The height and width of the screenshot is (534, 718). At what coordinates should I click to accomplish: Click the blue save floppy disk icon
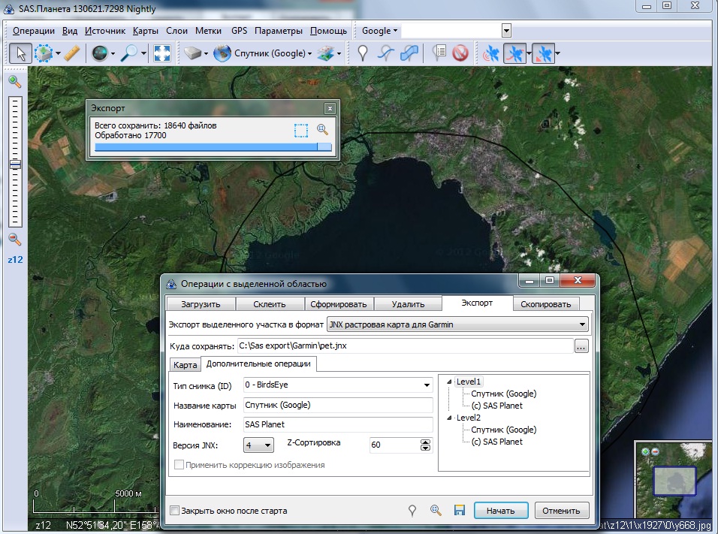pyautogui.click(x=459, y=511)
